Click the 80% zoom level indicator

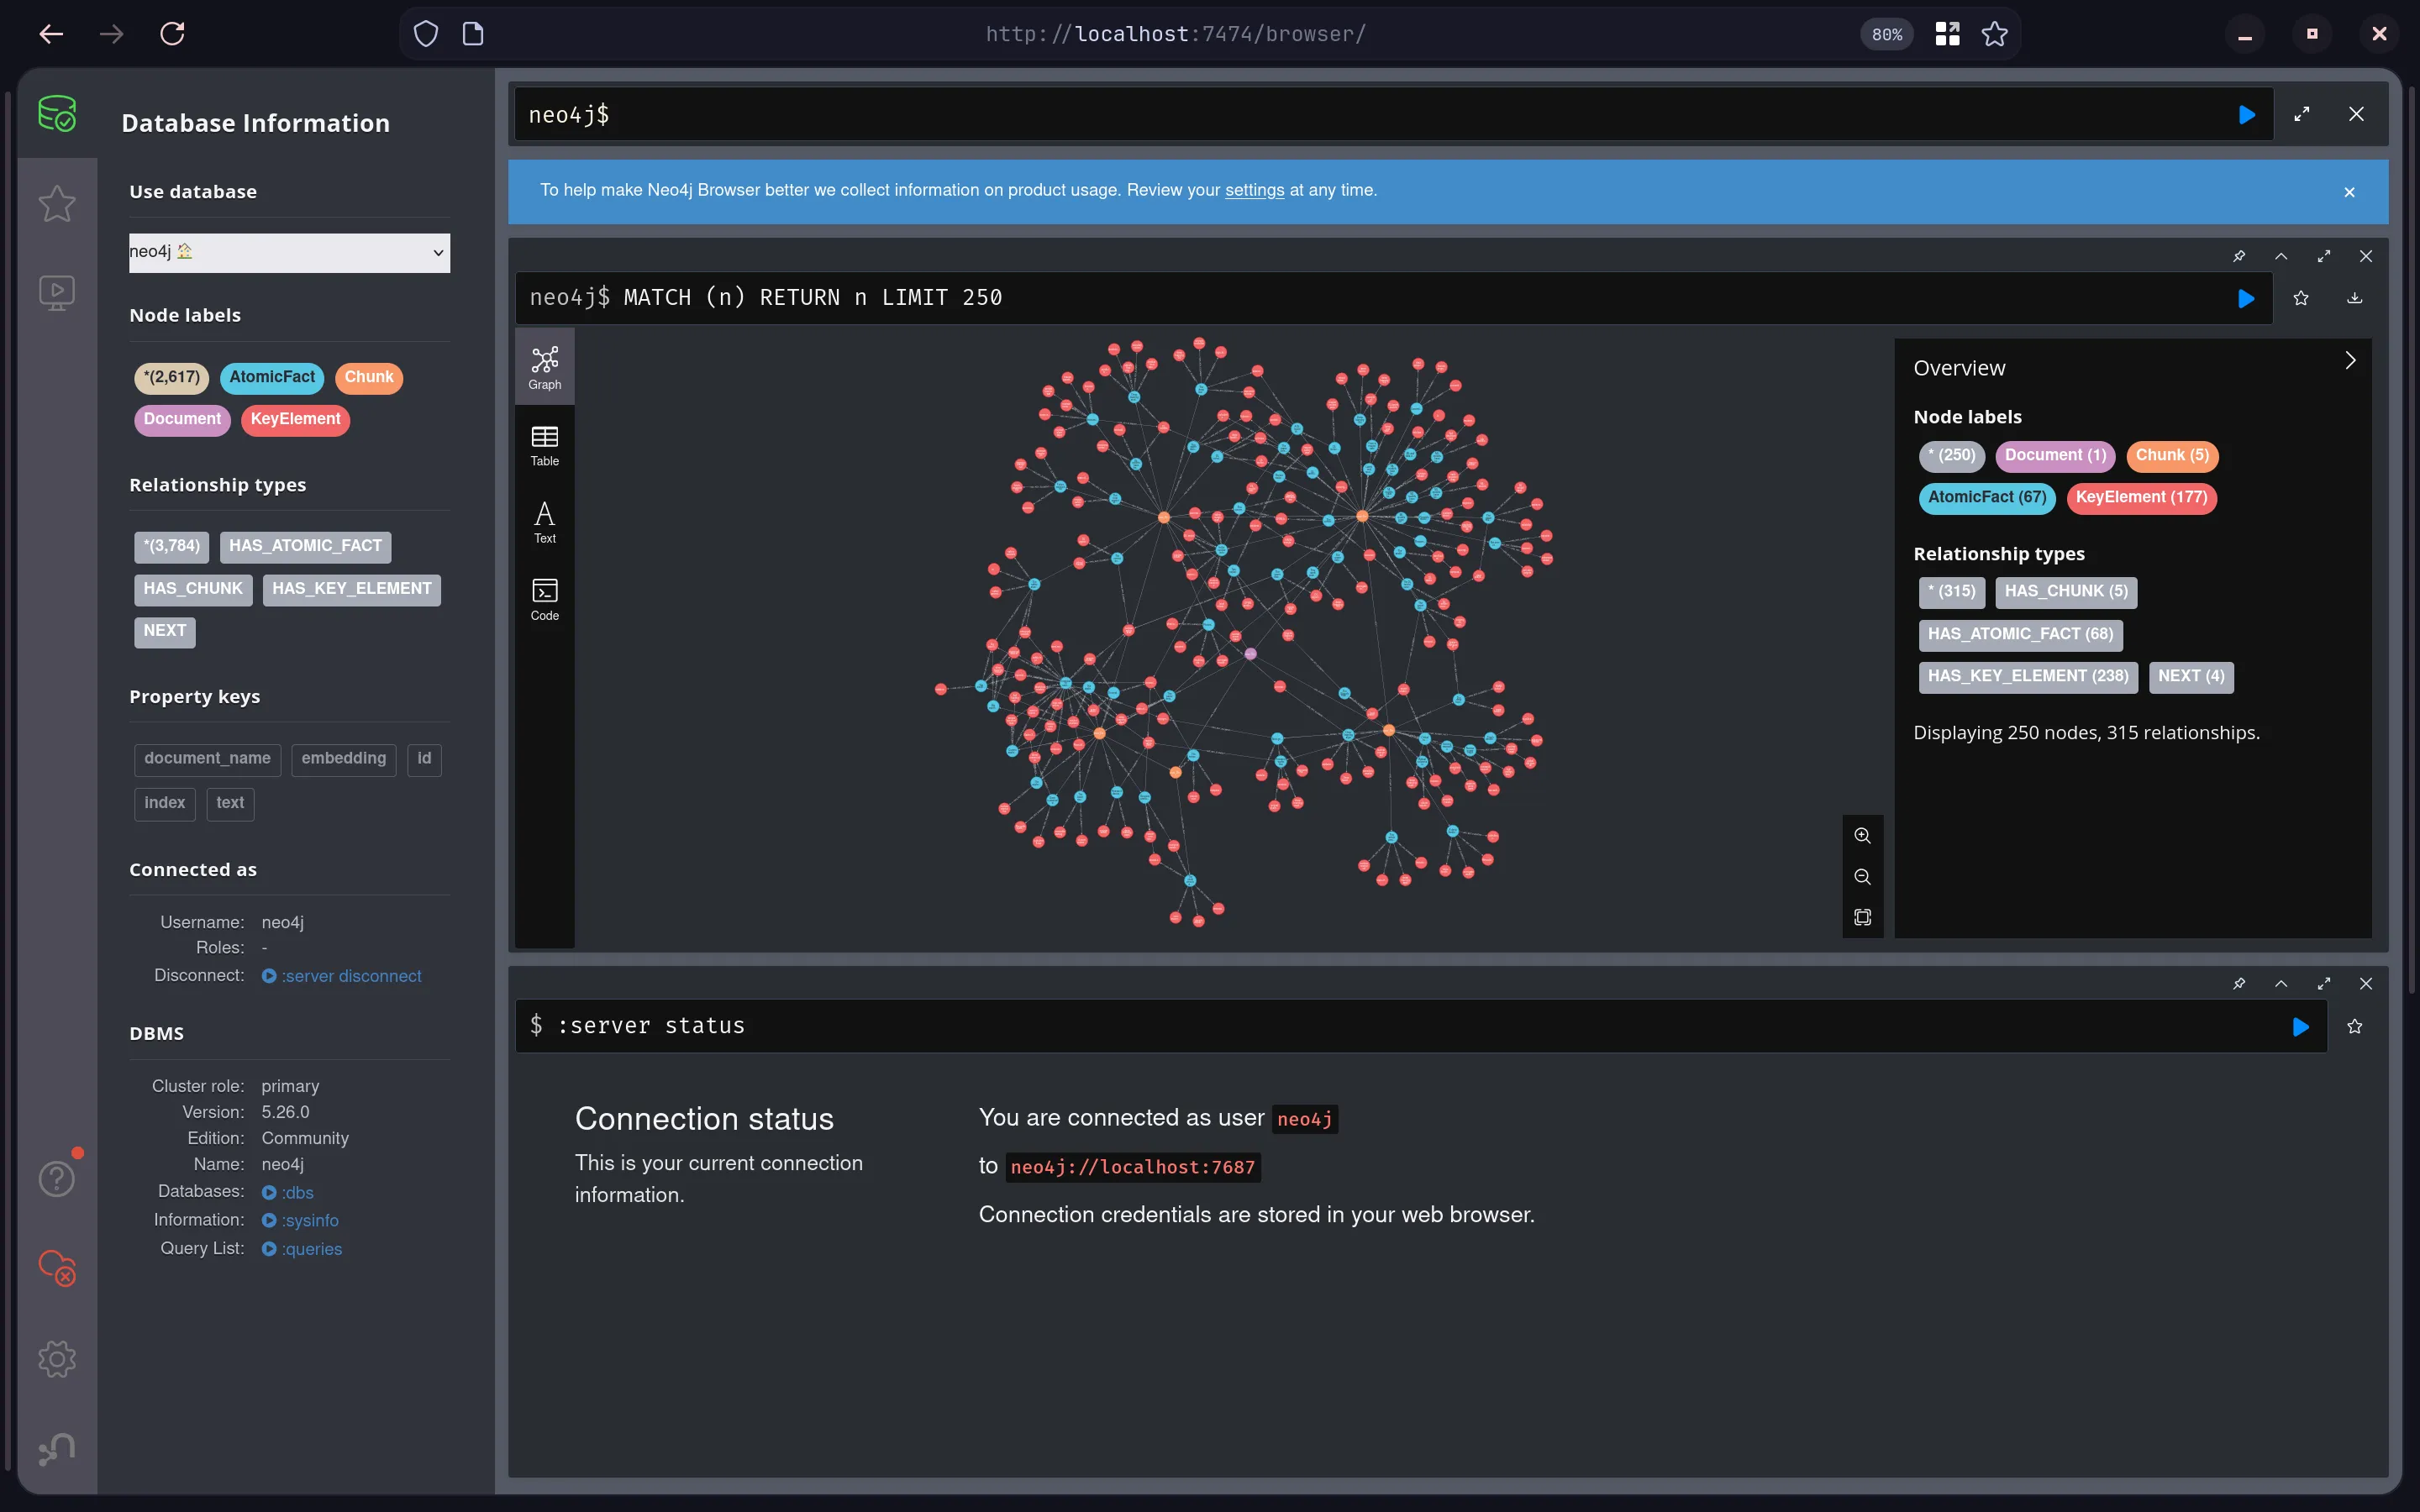click(x=1887, y=34)
